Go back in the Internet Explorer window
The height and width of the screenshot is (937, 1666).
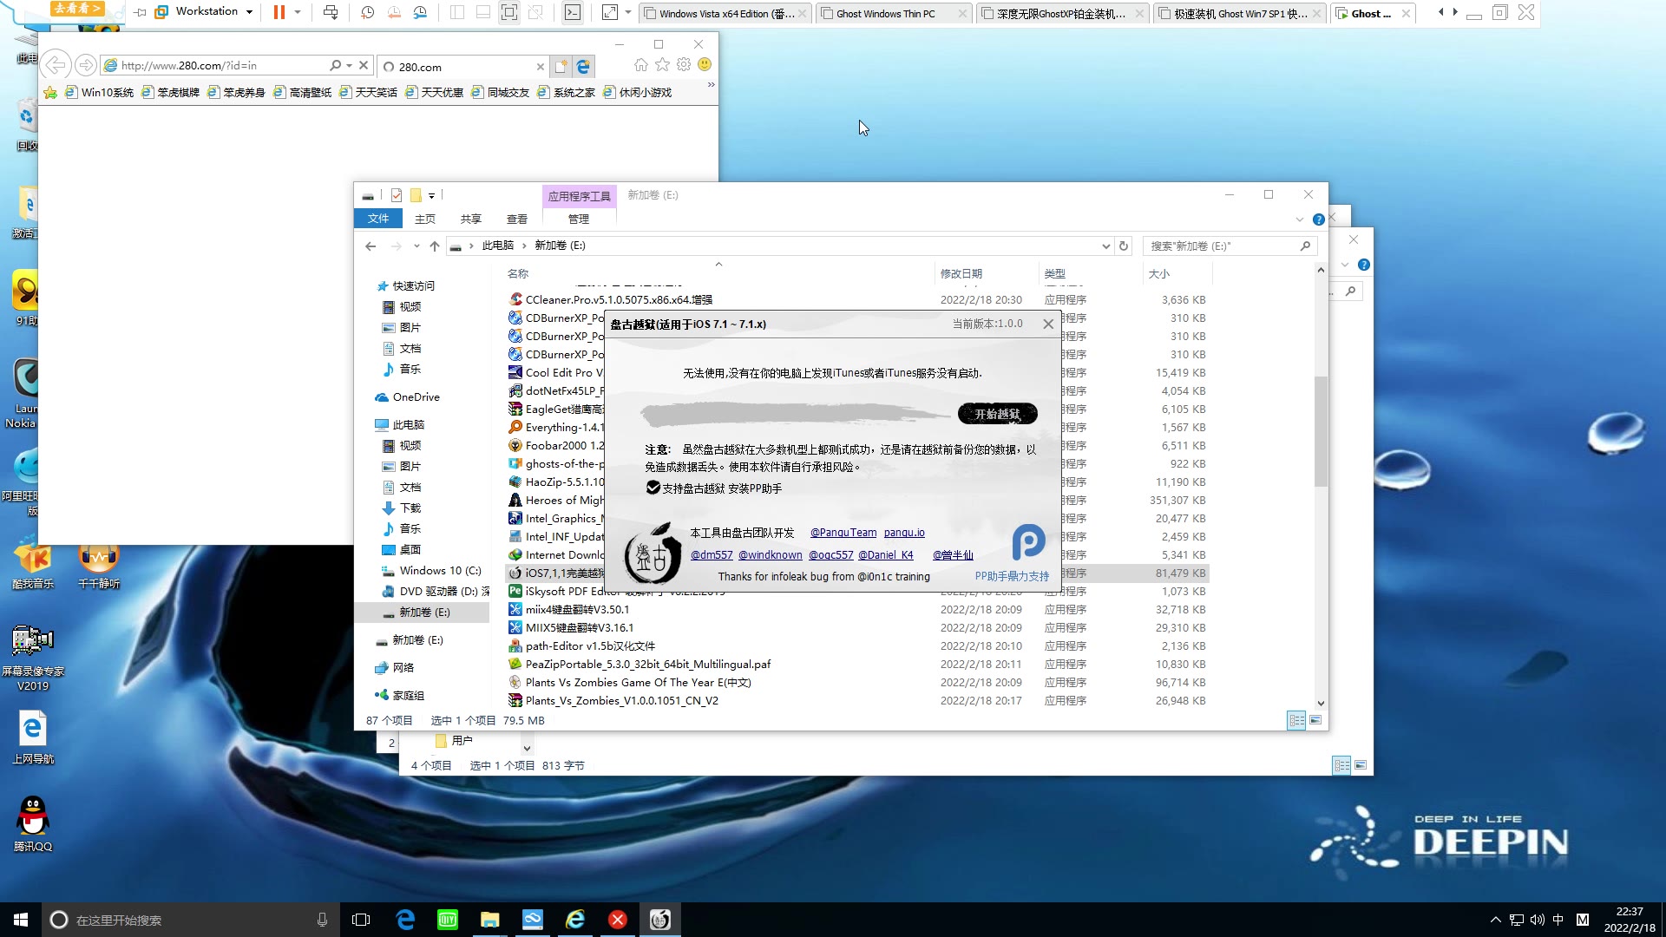tap(56, 65)
